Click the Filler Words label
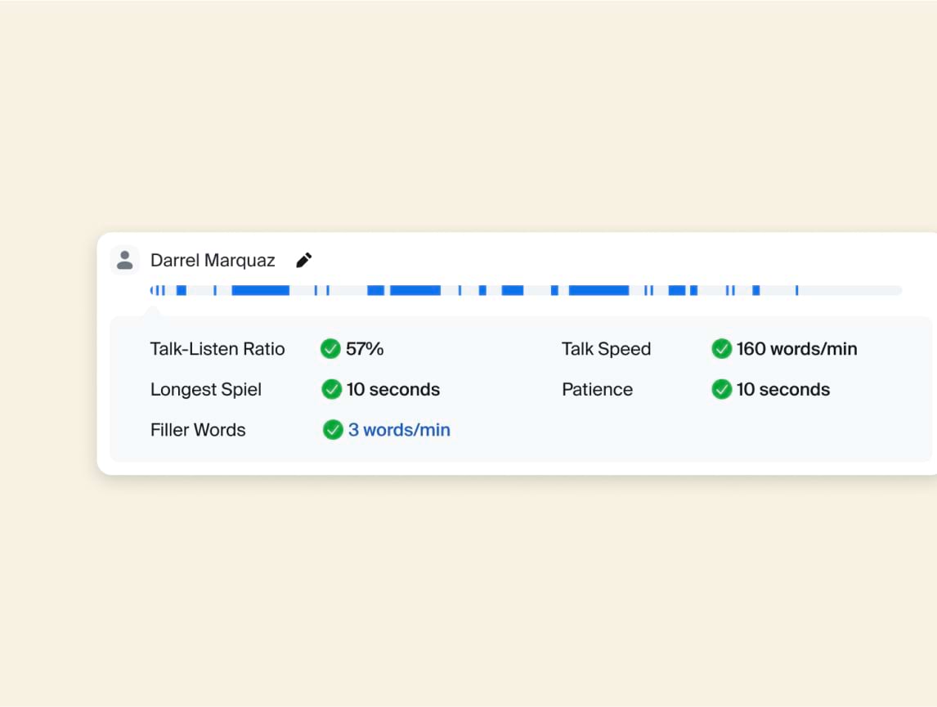 (x=198, y=430)
